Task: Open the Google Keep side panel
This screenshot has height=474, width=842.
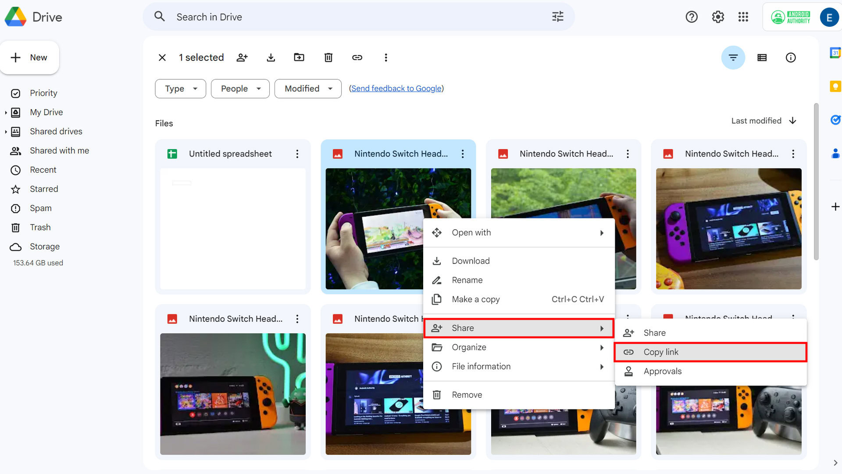Action: [x=835, y=86]
